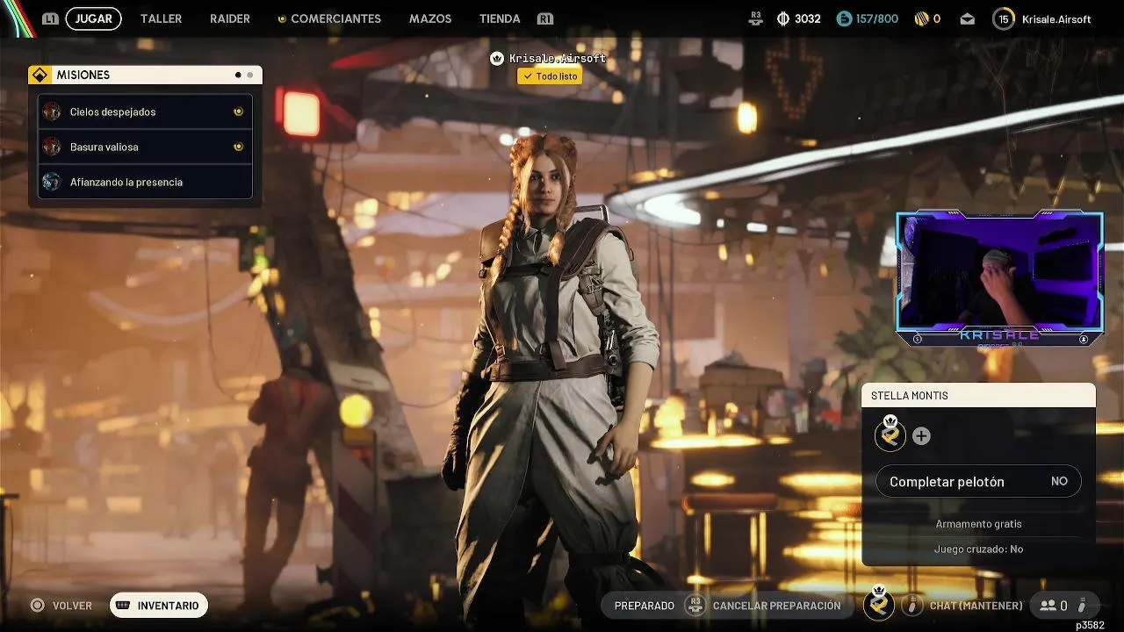Viewport: 1124px width, 632px height.
Task: Click the R3 stick icon in bottom bar
Action: coord(695,605)
